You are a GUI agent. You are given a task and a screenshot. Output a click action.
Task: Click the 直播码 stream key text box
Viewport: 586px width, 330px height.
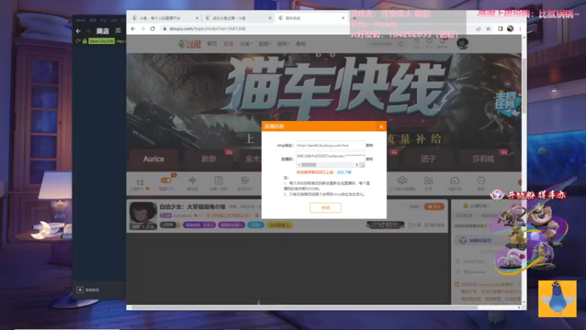click(x=330, y=156)
